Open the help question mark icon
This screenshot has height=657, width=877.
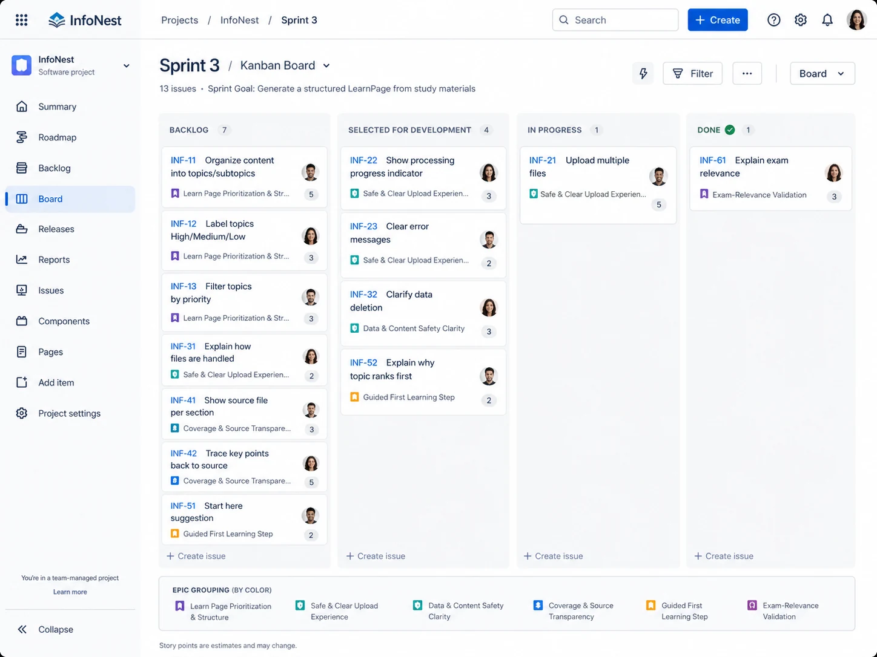[773, 20]
